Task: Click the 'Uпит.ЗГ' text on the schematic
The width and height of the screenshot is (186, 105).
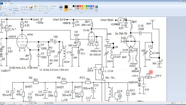Action: [38, 20]
